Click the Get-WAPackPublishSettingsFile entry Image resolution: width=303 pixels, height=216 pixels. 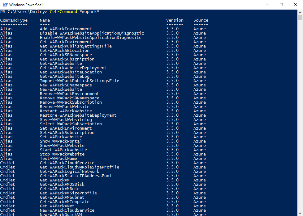tap(76, 46)
